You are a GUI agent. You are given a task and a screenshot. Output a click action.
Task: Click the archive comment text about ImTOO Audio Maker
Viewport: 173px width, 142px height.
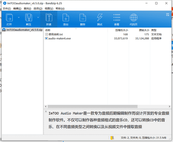[x=109, y=120]
